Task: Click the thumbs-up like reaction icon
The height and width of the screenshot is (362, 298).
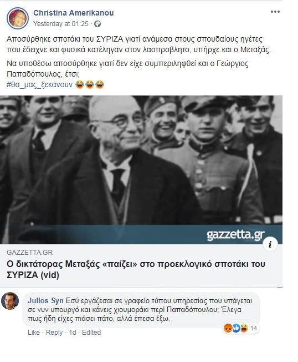Action: tap(236, 328)
